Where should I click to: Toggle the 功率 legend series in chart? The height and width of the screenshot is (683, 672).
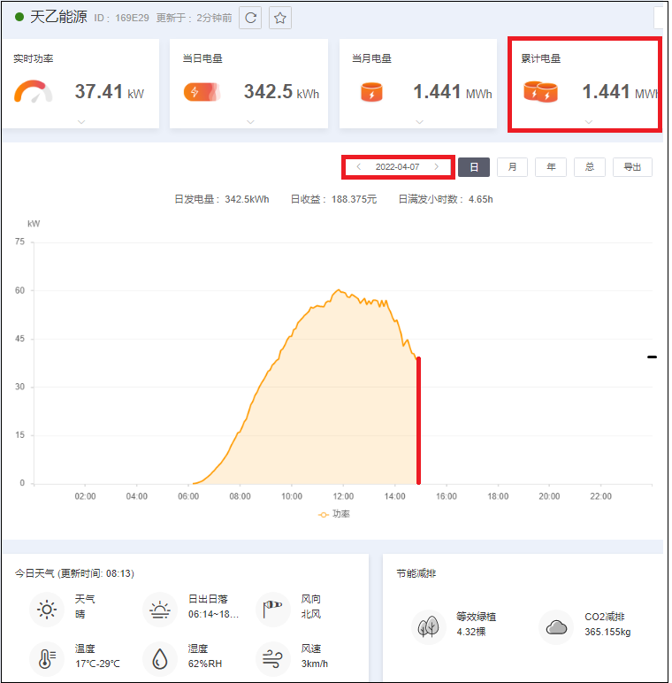tap(334, 514)
